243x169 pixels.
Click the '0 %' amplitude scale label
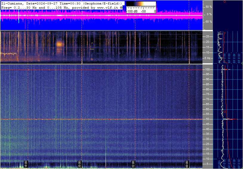click(x=209, y=14)
